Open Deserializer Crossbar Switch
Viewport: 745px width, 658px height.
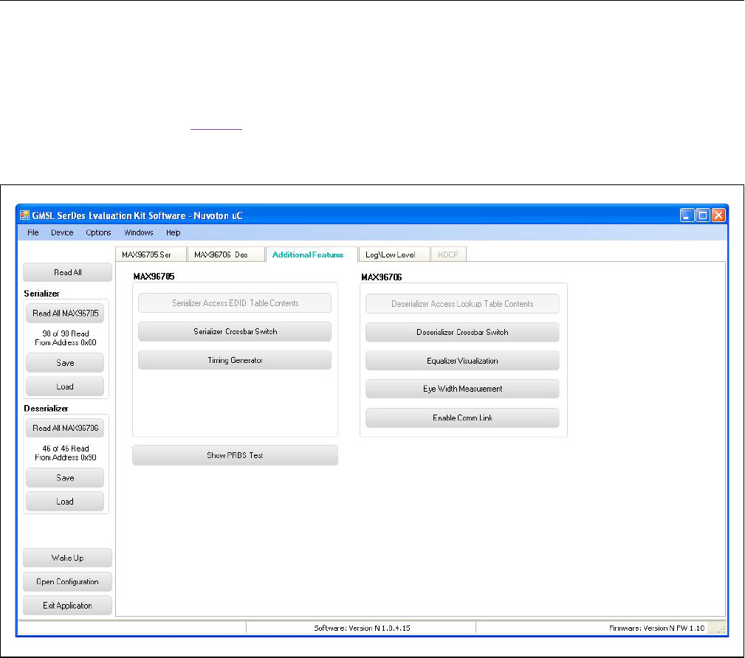[x=462, y=332]
